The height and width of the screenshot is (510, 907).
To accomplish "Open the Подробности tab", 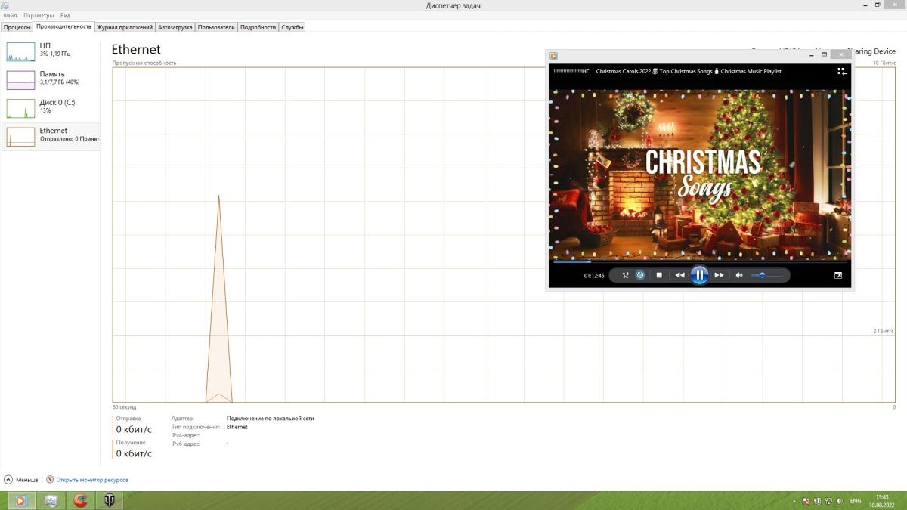I will click(258, 27).
